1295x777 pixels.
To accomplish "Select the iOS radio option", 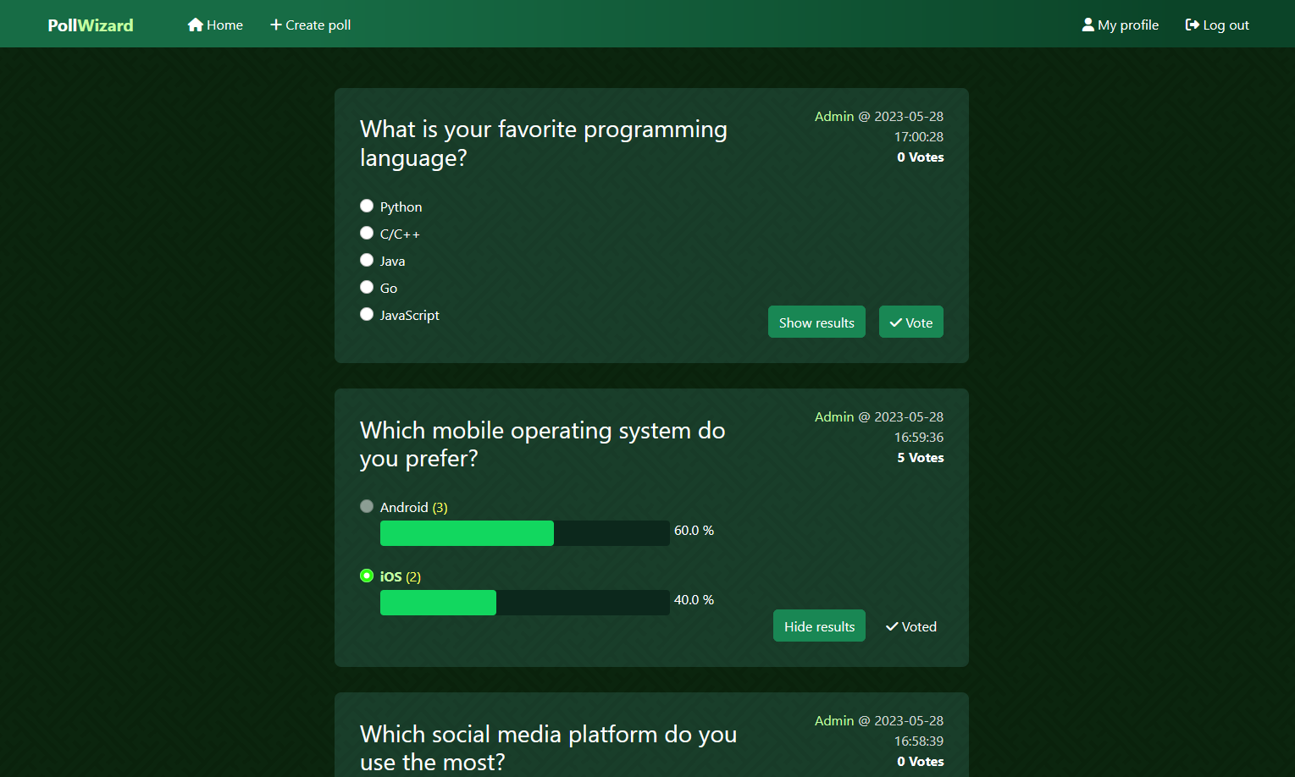I will [367, 576].
